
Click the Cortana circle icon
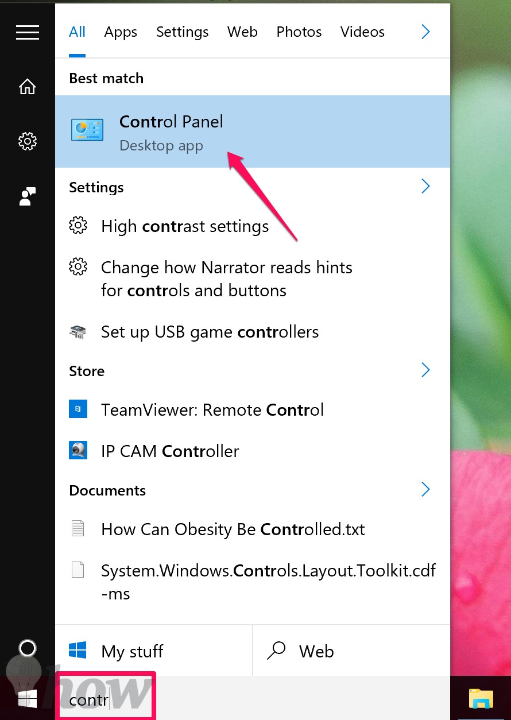click(28, 649)
